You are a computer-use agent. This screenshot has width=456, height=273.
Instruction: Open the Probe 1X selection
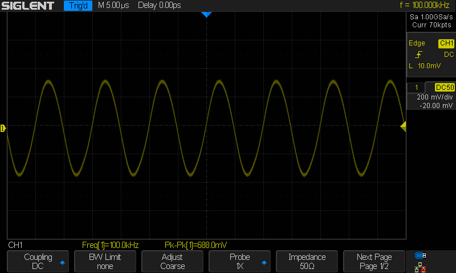pyautogui.click(x=239, y=262)
